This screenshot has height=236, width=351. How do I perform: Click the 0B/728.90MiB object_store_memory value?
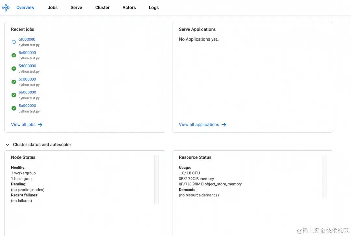pos(210,184)
